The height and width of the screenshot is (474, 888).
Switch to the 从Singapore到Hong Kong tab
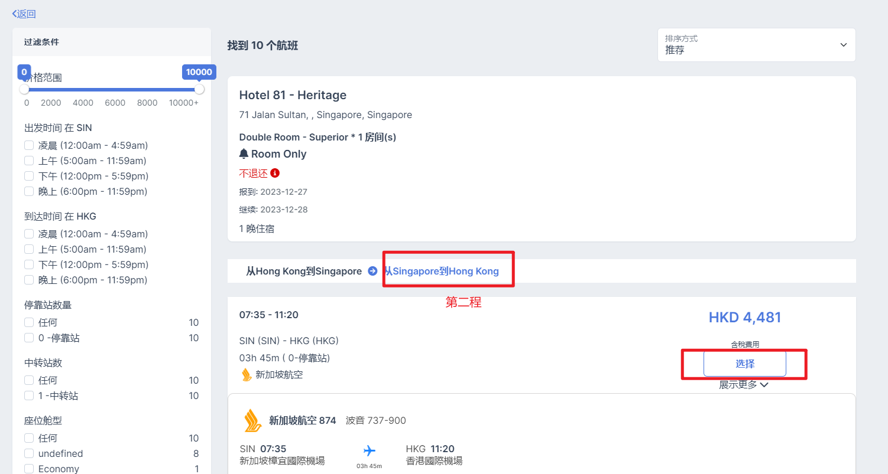442,272
